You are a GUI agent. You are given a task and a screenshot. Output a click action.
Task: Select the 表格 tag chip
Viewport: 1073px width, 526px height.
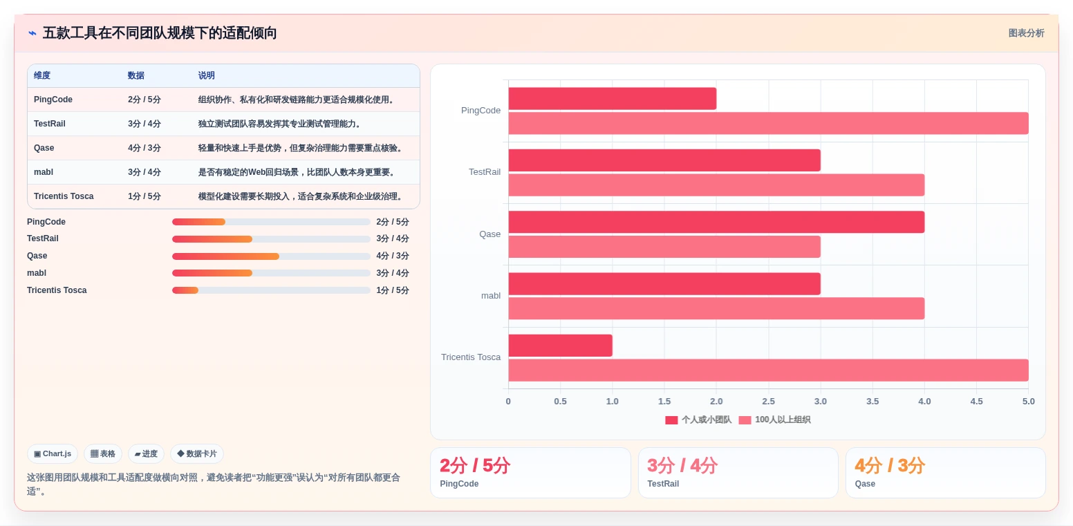pos(103,454)
